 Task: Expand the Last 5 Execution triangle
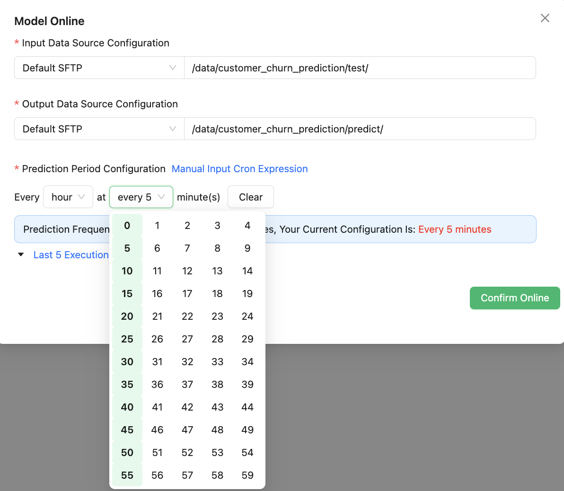click(21, 254)
